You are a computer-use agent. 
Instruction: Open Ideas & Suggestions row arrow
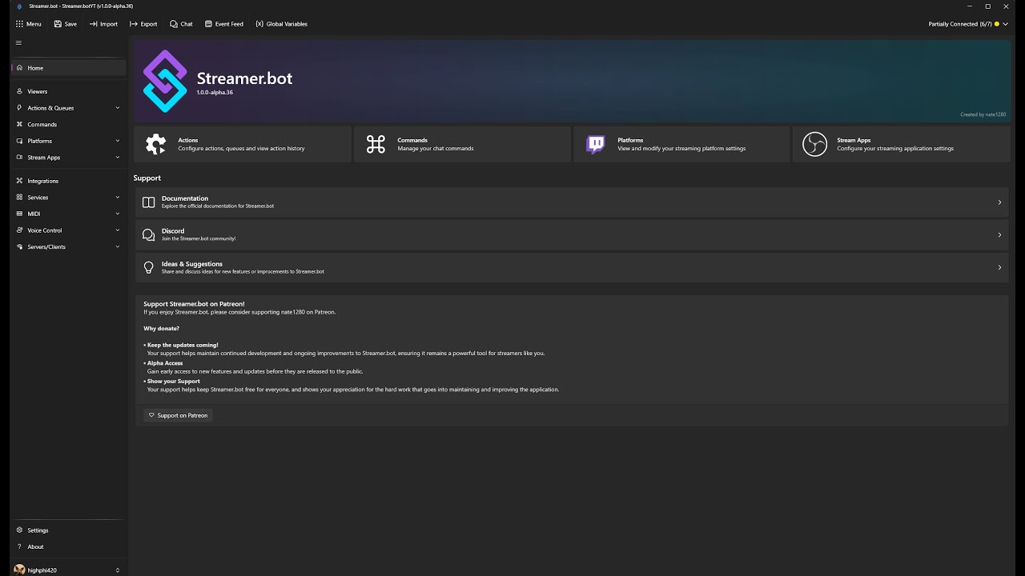pyautogui.click(x=999, y=267)
